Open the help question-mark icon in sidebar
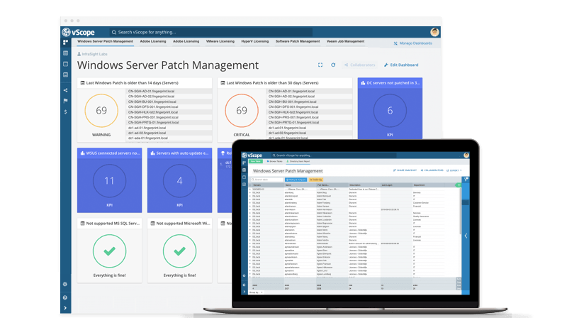Screen dimensions: 567x318 (65, 297)
